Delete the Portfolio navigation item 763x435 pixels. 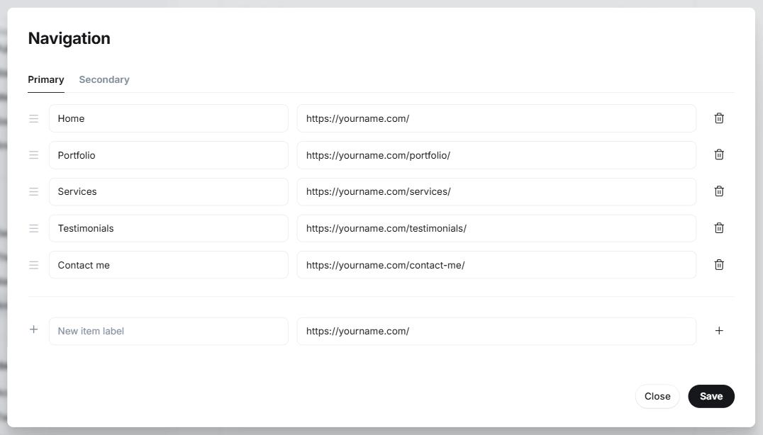(719, 154)
